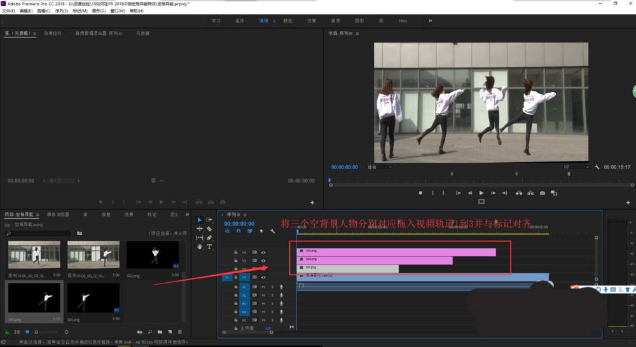
Task: Open the 媒体浏览器 panel tab
Action: (x=59, y=214)
